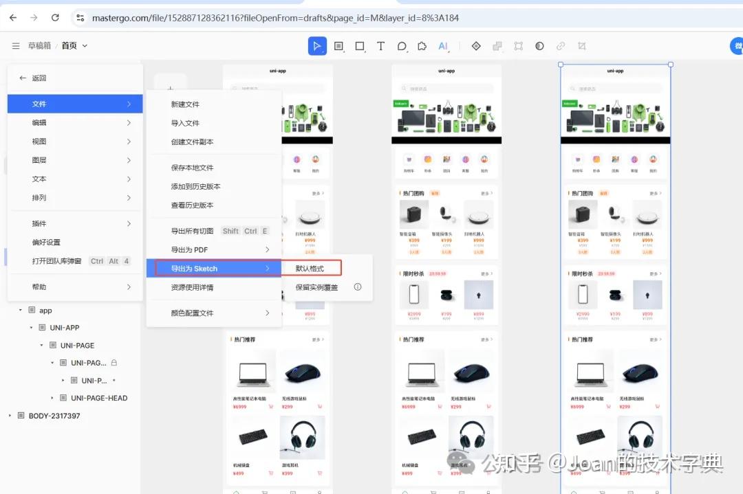Unlock the locked UNI-PAG layer
The image size is (743, 494).
tap(114, 362)
